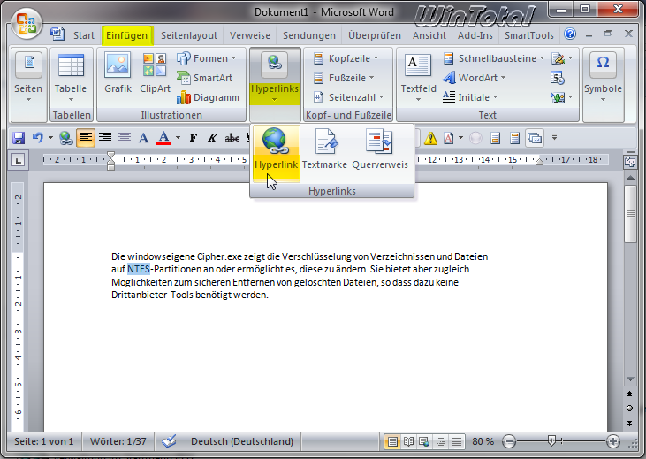Insert an object icon in Text group

coord(562,97)
